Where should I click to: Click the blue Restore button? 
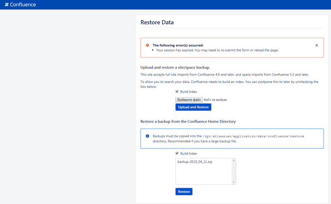coord(184,192)
